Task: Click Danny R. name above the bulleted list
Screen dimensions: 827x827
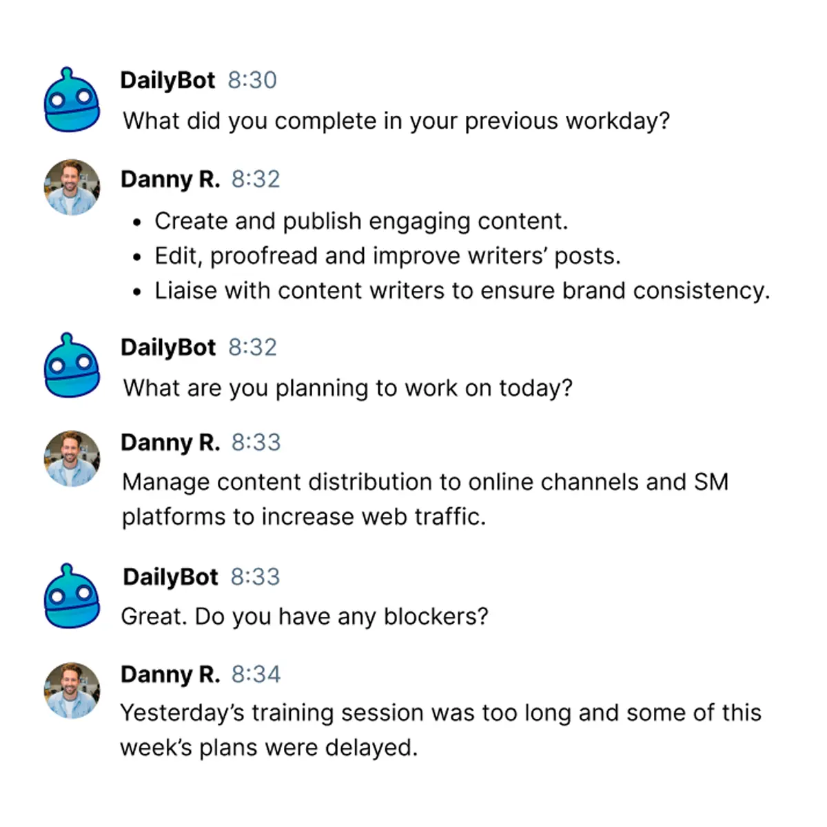Action: [x=170, y=179]
